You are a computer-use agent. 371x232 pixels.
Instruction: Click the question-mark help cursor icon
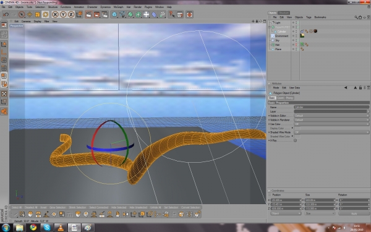click(172, 14)
